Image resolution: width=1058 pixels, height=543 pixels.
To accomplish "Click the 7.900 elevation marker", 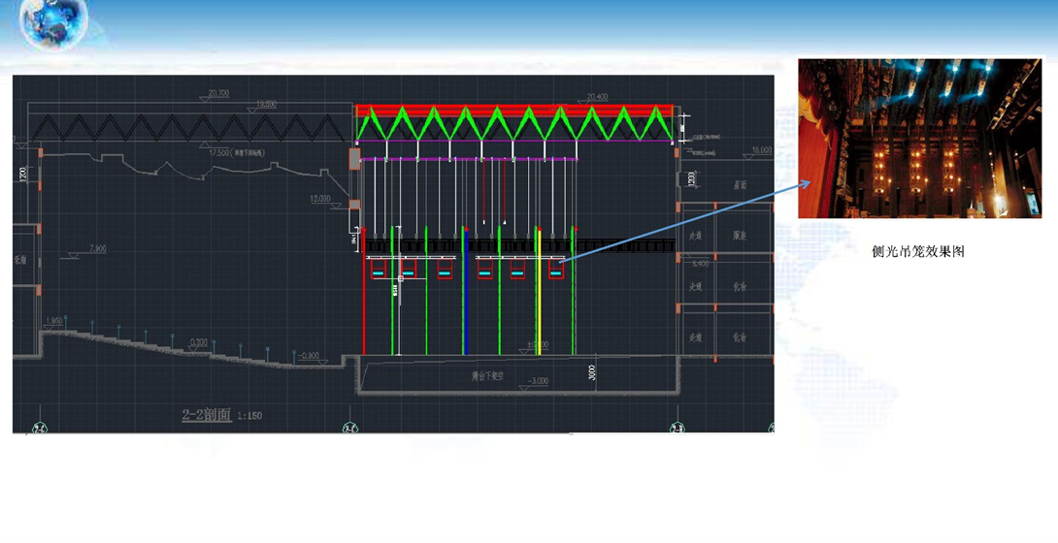I will [97, 249].
